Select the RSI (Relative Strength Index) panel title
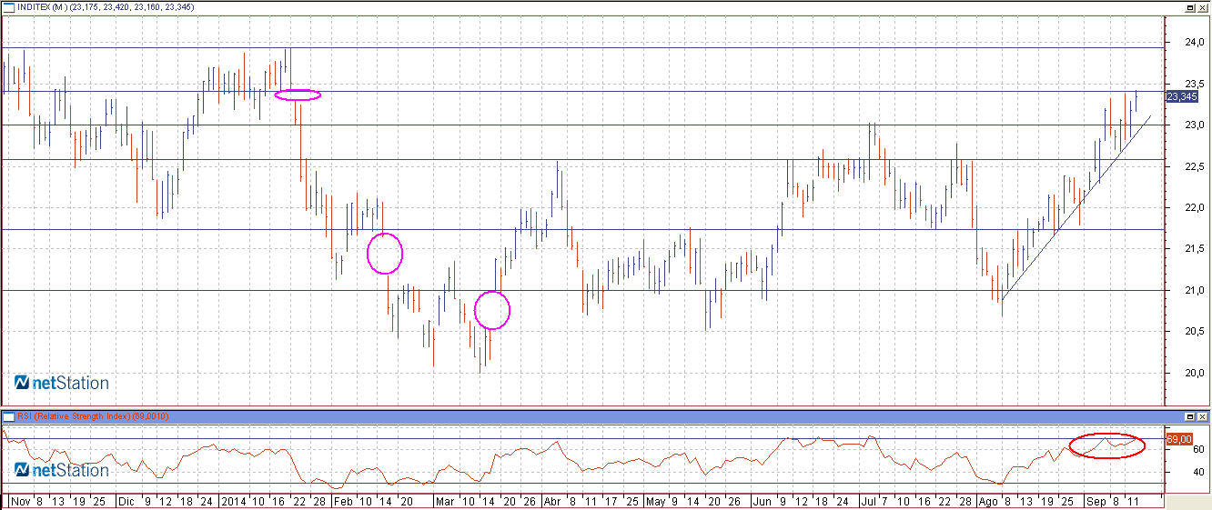Viewport: 1212px width, 510px height. pos(75,416)
